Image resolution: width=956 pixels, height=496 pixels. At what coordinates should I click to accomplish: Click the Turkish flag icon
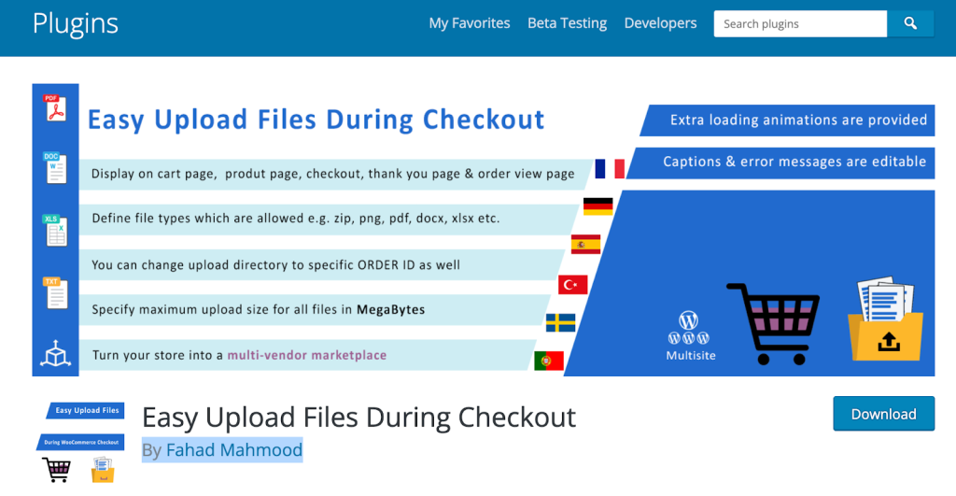coord(572,284)
